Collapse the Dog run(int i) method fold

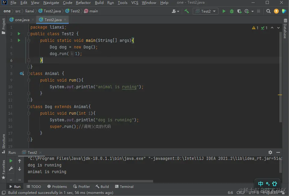coord(29,114)
